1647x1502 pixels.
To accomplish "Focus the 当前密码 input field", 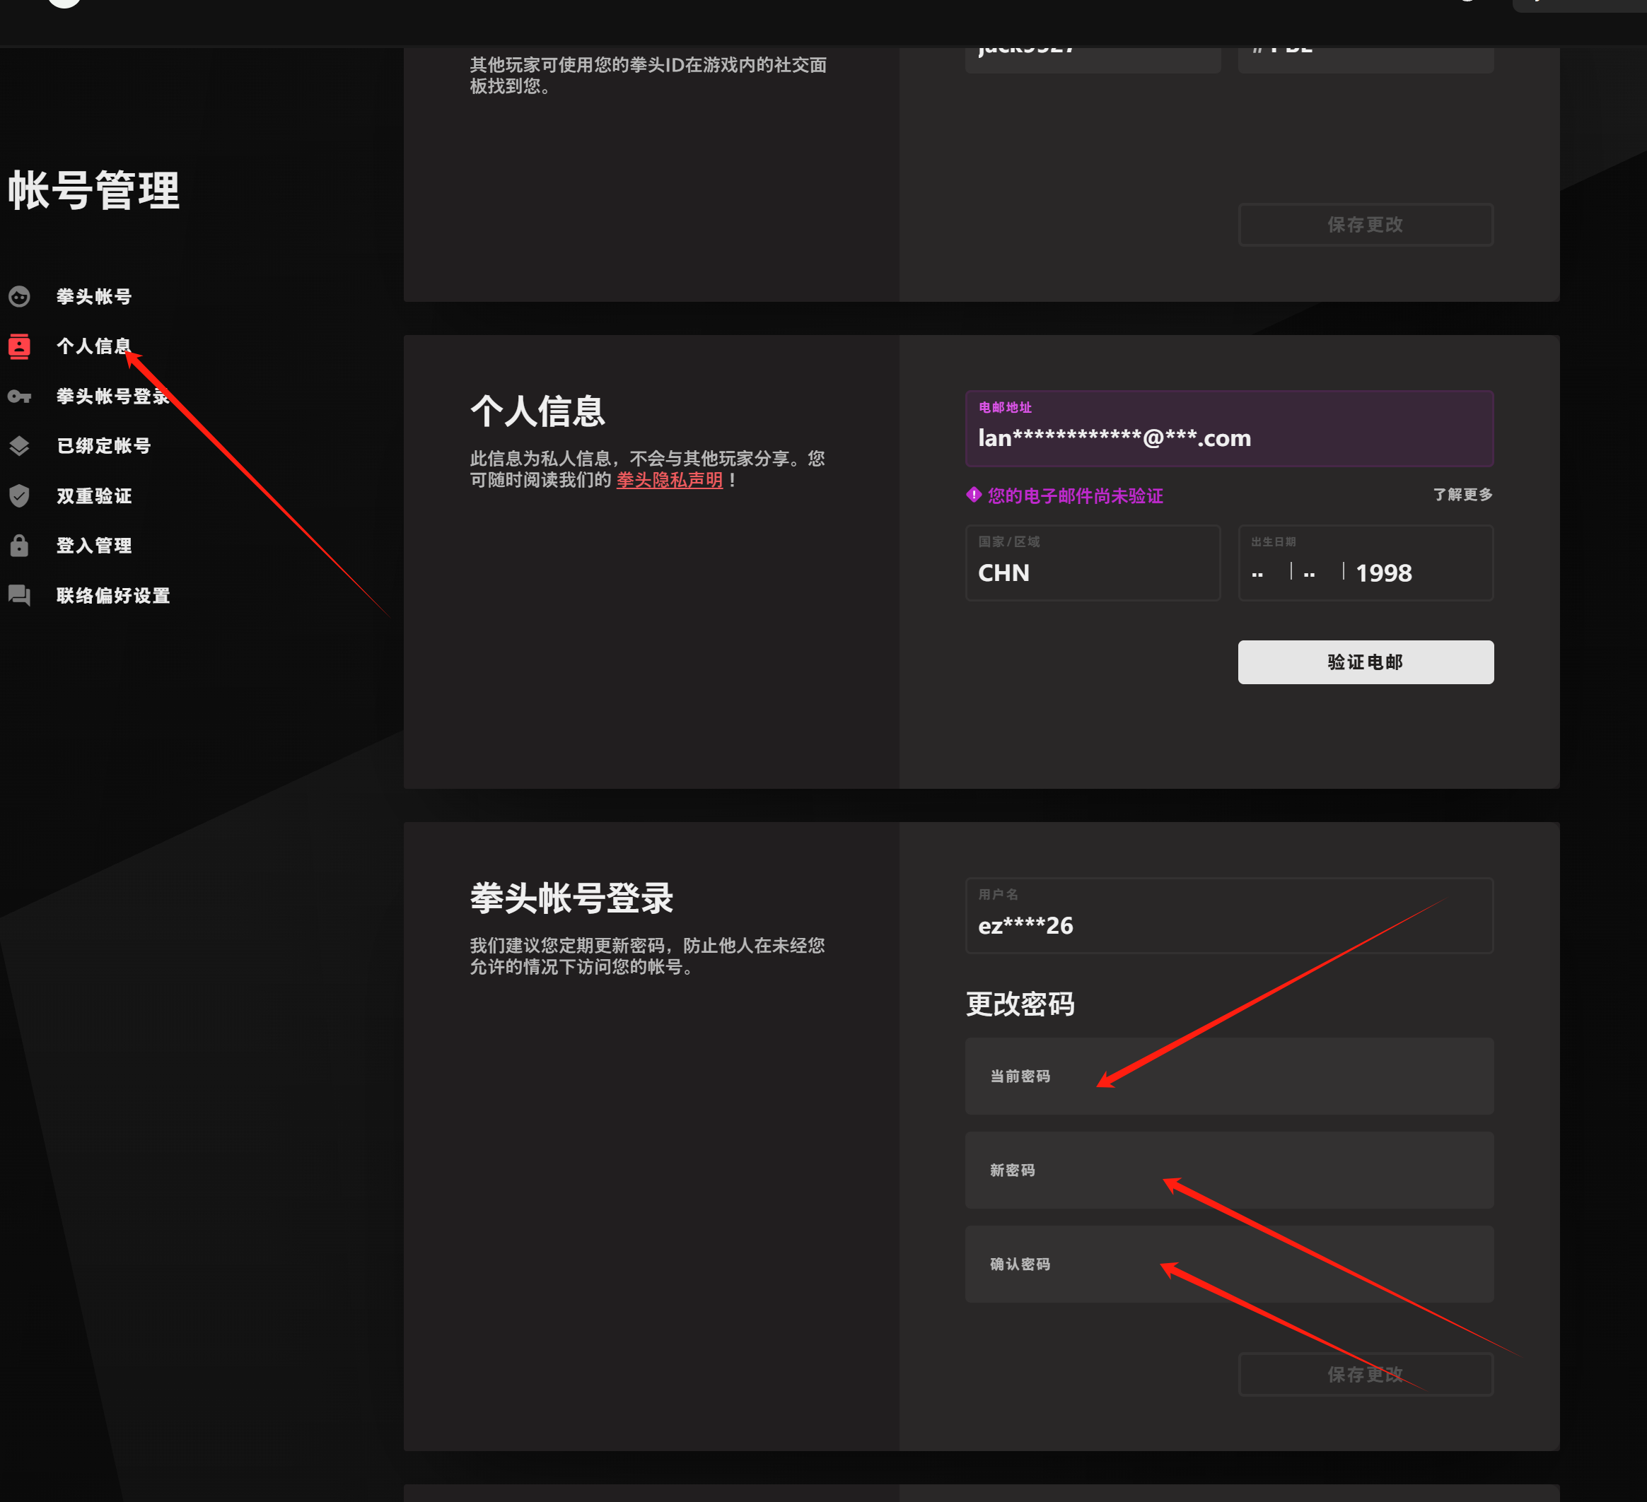I will (x=1229, y=1076).
